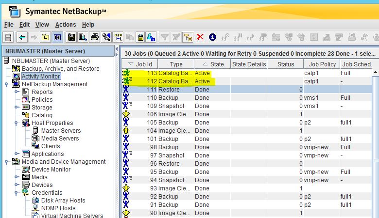Viewport: 379px width, 218px height.
Task: Sort by the Job Id column header
Action: pos(140,64)
